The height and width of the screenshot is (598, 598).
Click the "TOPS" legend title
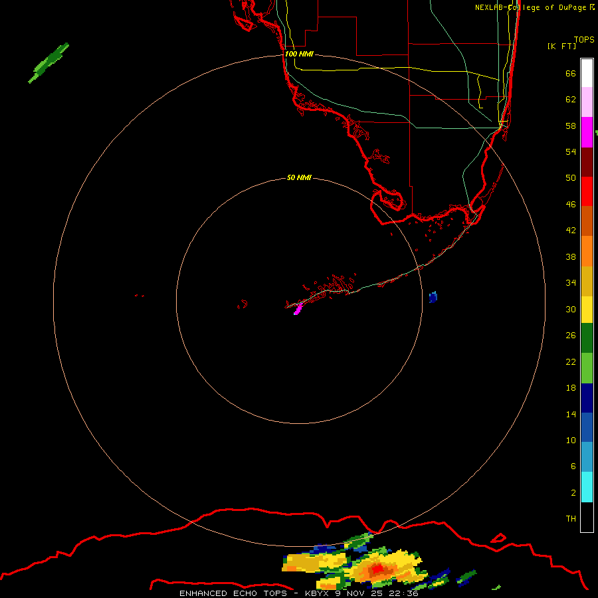584,39
